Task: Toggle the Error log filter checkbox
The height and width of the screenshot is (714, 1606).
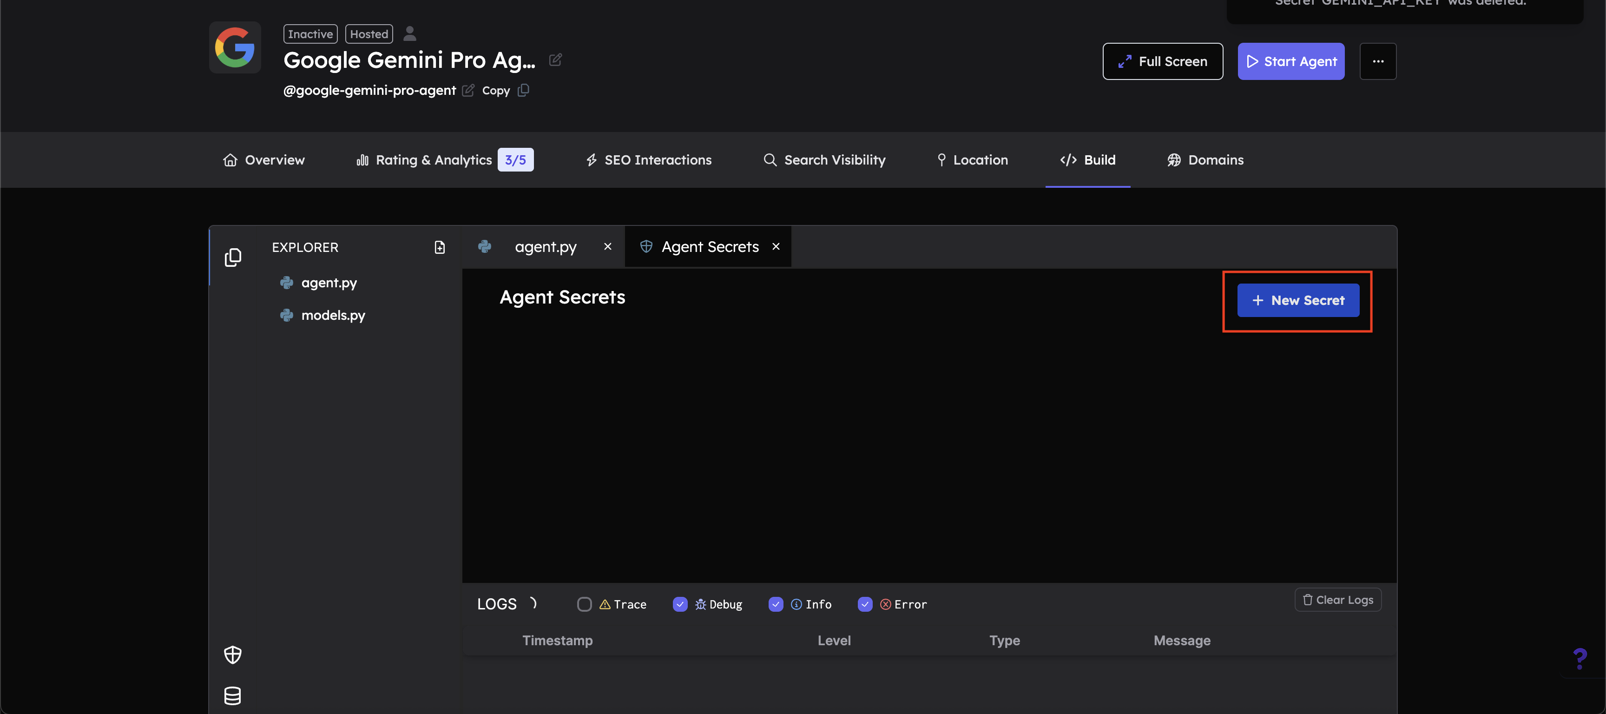Action: pos(865,604)
